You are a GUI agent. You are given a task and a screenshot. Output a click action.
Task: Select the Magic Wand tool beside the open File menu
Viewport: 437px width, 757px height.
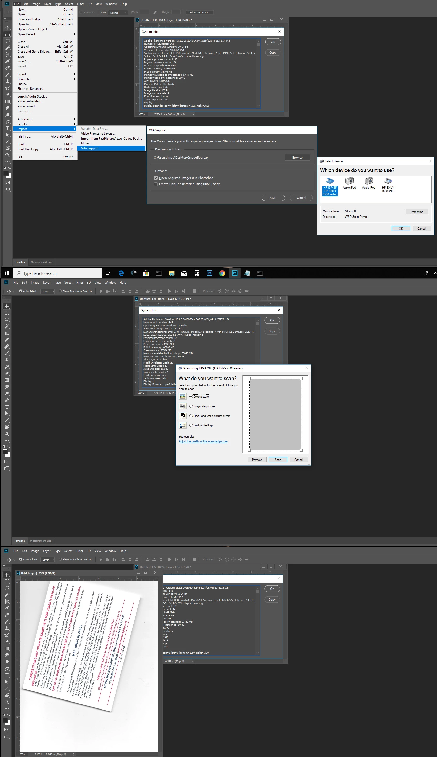coord(7,48)
